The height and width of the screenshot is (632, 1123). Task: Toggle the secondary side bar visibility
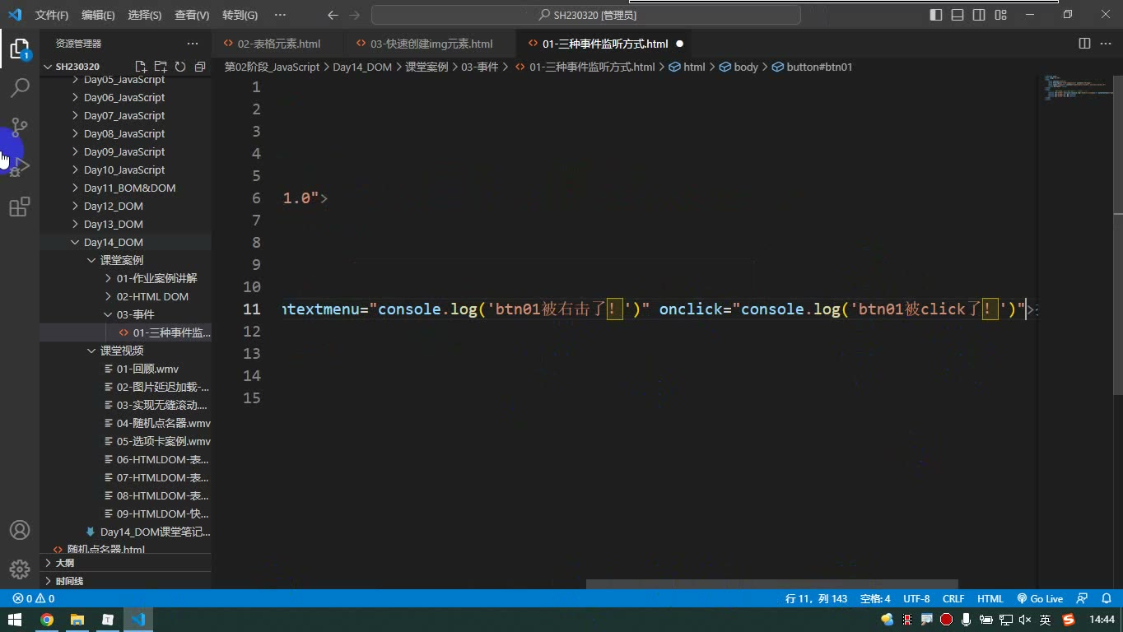point(979,15)
